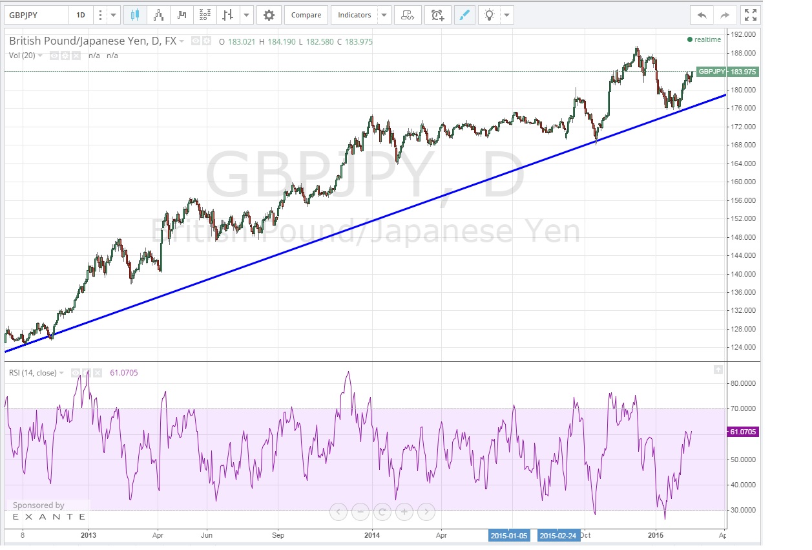Viewport: 812px width, 550px height.
Task: Toggle visibility of the RSI indicator
Action: pyautogui.click(x=76, y=373)
